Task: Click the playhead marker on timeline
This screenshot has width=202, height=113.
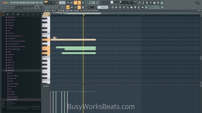Action: pos(83,15)
